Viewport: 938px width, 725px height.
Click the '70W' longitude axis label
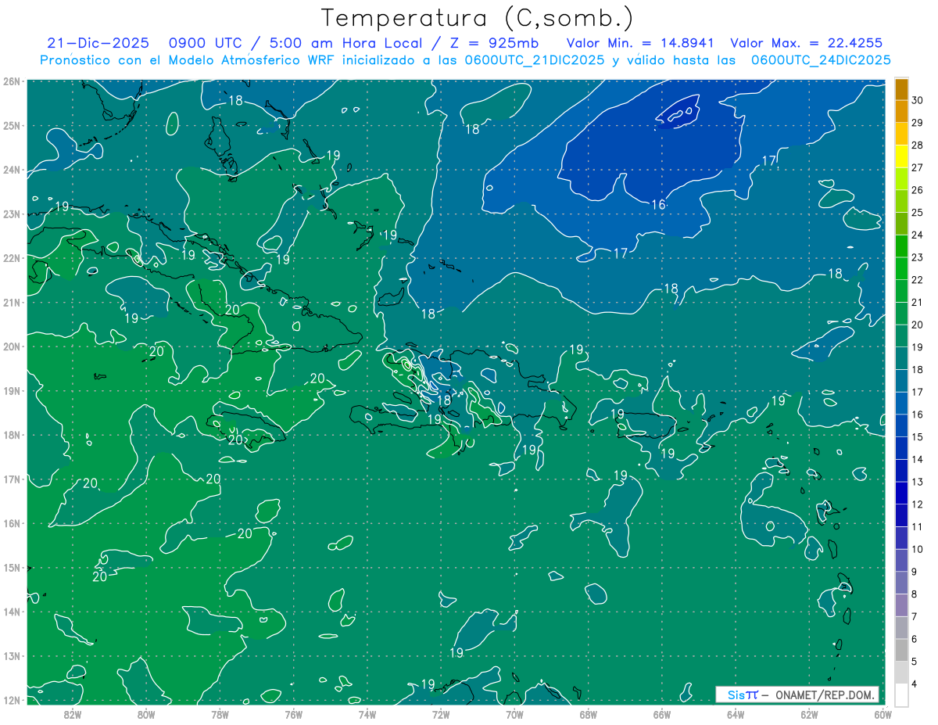tap(514, 714)
